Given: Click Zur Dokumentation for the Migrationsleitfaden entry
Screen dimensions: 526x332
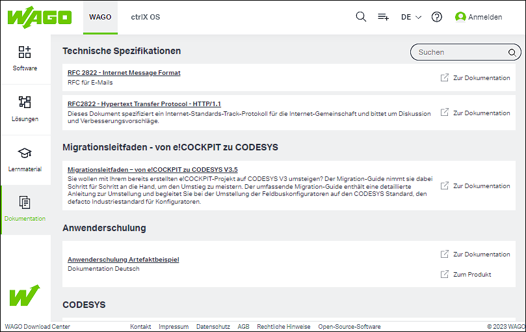Looking at the screenshot, I should point(481,186).
